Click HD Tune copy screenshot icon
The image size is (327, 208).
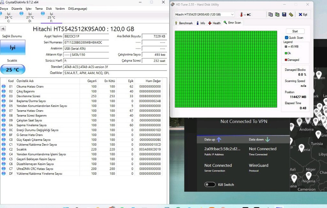coord(277,14)
